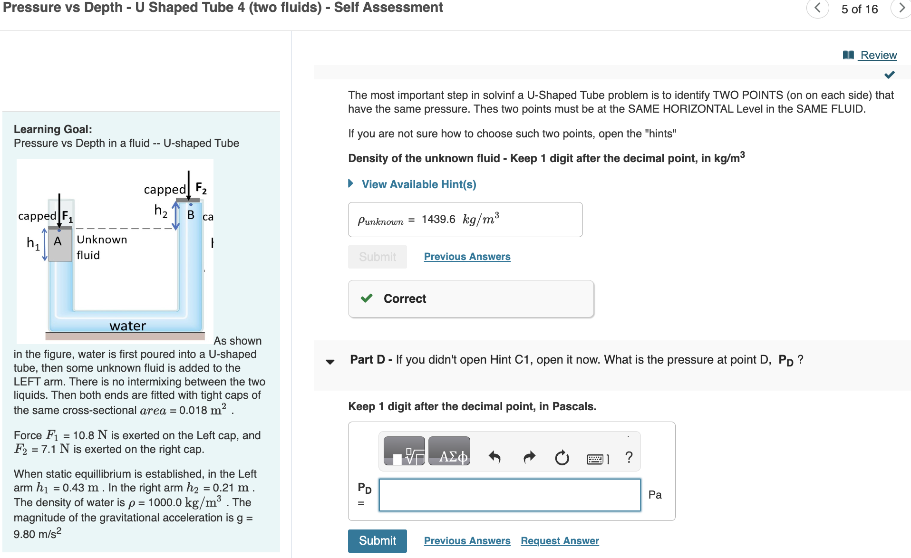Go to previous problem with left arrow
The image size is (911, 558).
[817, 9]
